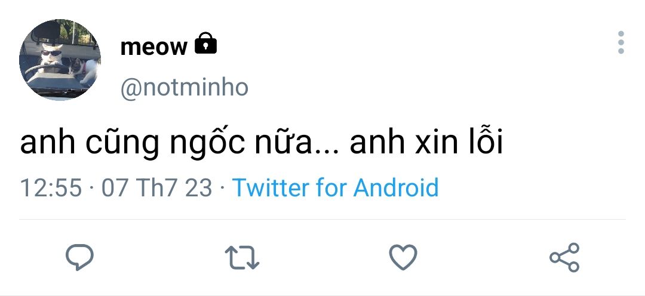Reply to the tweet via speech bubble icon
The image size is (645, 296).
(x=79, y=257)
